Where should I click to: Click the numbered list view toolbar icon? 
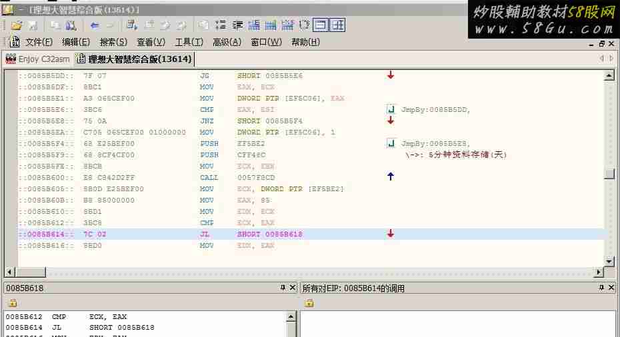pos(221,25)
